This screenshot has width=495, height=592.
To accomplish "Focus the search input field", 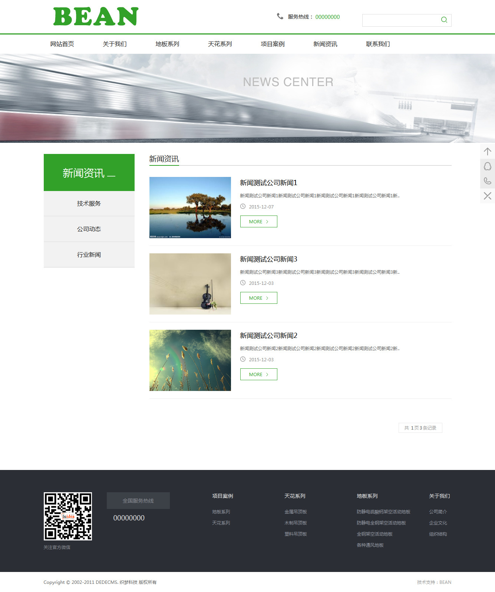I will point(400,20).
